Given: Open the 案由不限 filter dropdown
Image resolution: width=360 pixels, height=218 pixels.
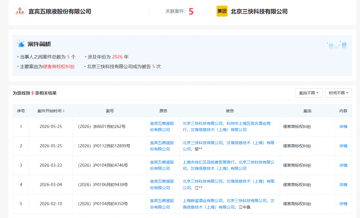Looking at the screenshot, I should pos(309,93).
